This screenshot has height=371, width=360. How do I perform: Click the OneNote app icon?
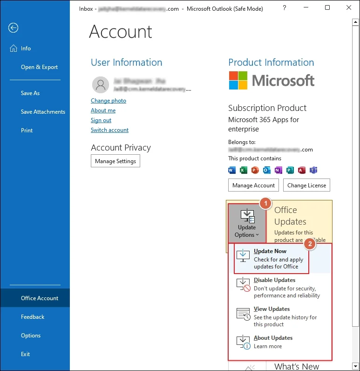tap(278, 170)
